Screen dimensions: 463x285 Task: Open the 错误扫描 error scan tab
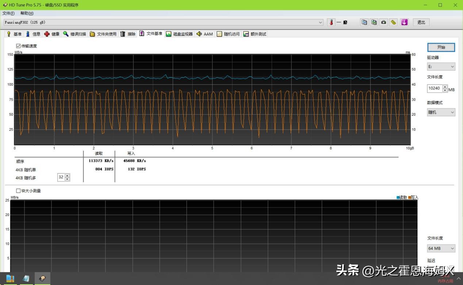click(74, 34)
